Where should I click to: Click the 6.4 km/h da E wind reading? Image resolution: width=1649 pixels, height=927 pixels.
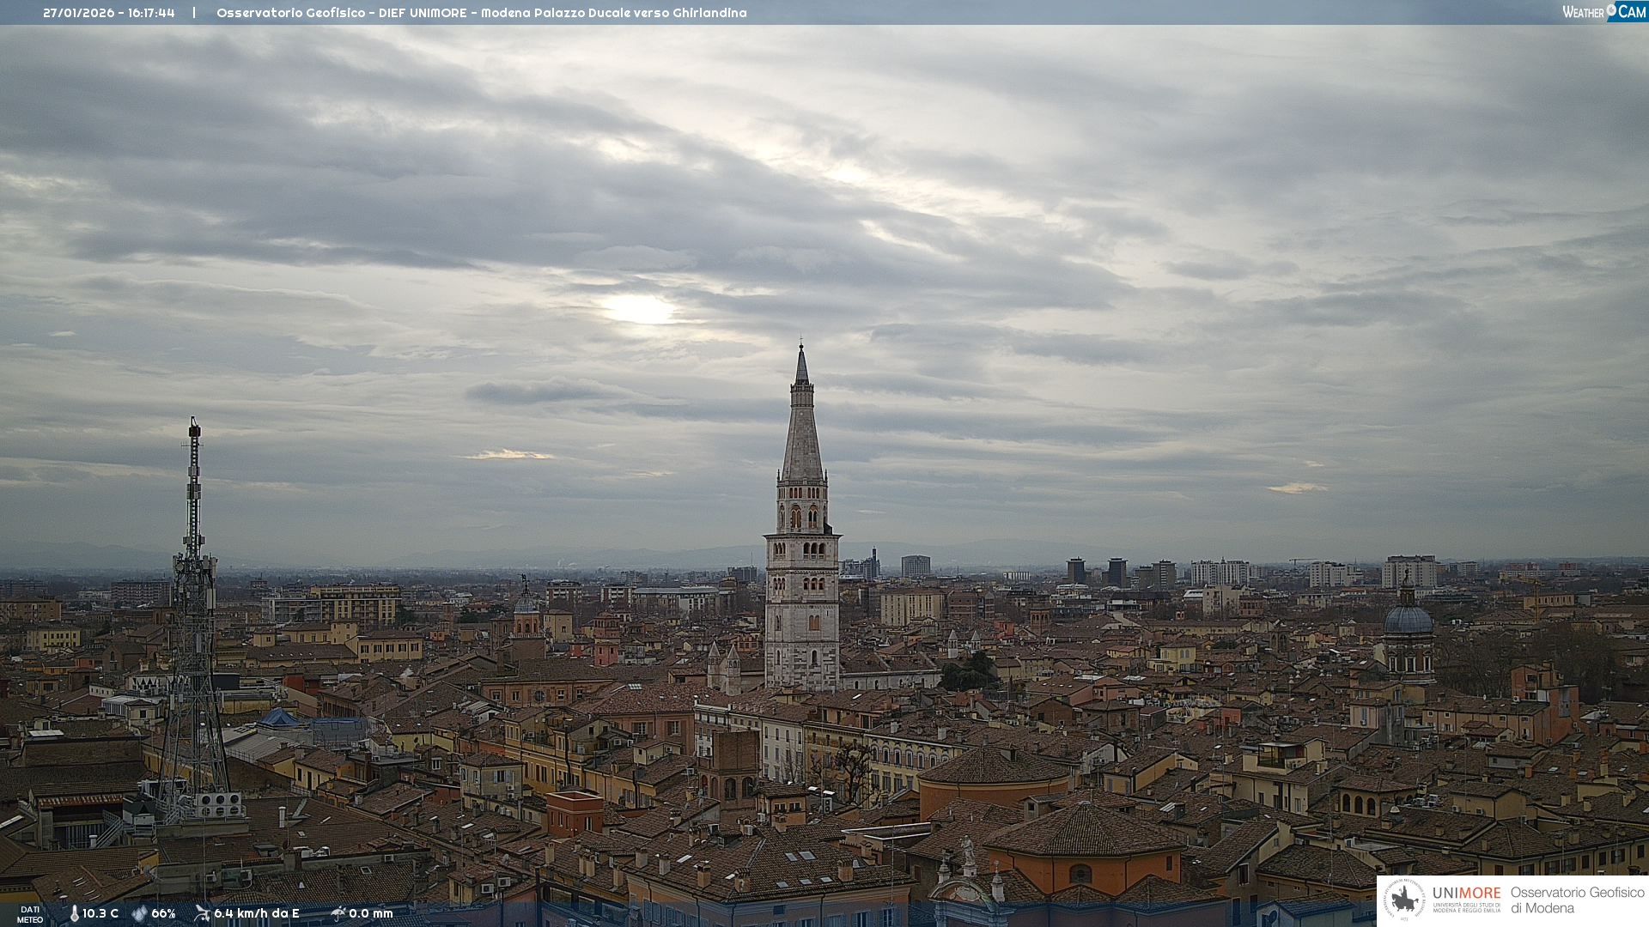256,913
